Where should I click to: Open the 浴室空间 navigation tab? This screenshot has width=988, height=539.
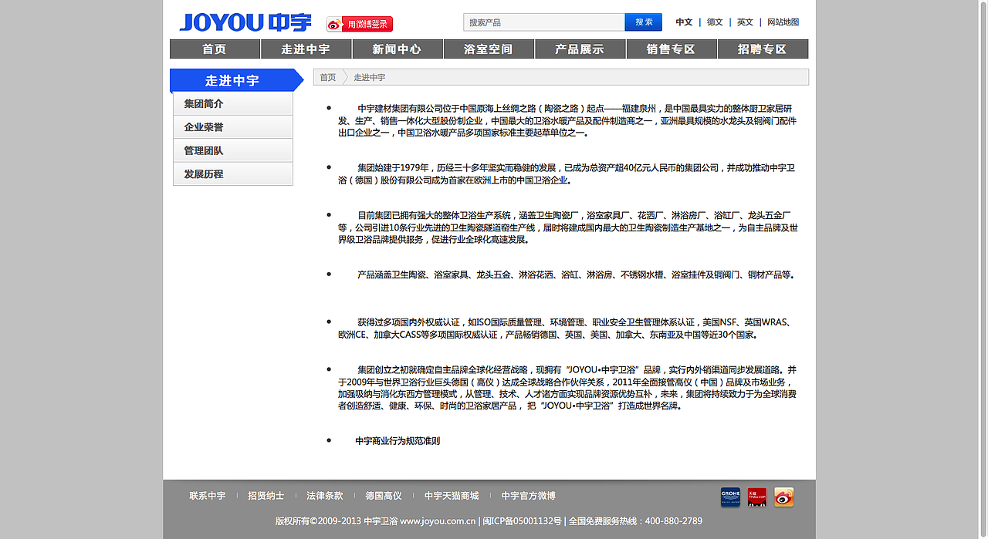point(489,48)
